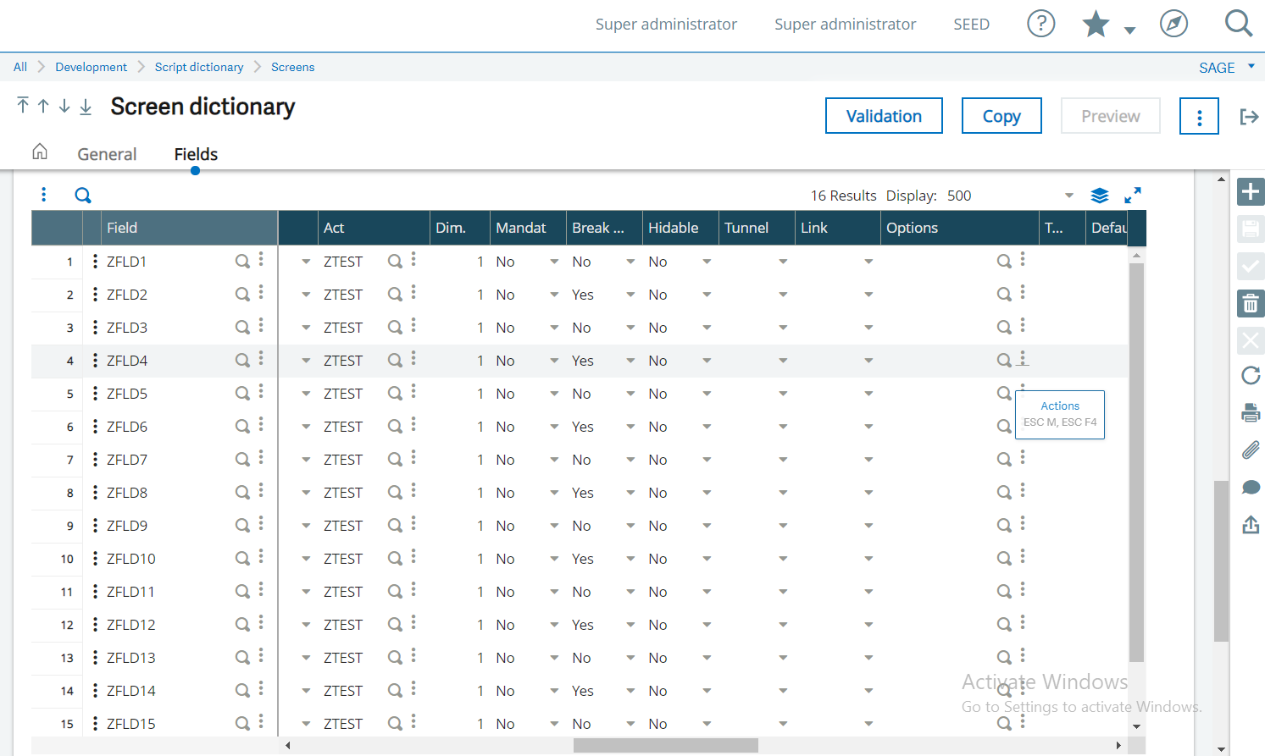Open Tunnel dropdown in row 6
The height and width of the screenshot is (756, 1265).
click(783, 427)
